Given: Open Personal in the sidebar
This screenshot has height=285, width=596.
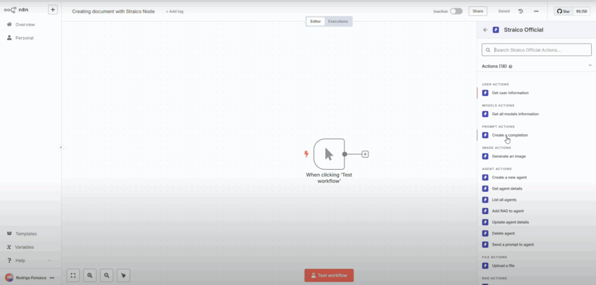Looking at the screenshot, I should 24,38.
